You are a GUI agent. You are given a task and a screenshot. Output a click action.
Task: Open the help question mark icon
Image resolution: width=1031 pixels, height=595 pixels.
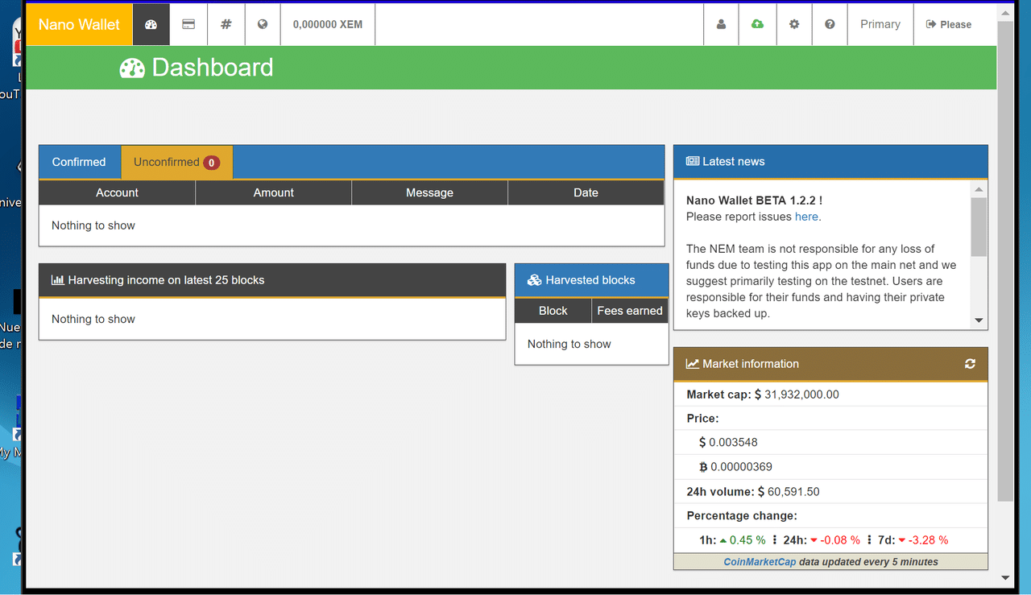coord(830,24)
